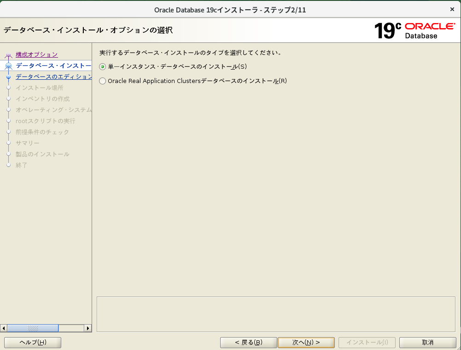The height and width of the screenshot is (350, 461).
Task: Close the Oracle installer window
Action: (452, 10)
